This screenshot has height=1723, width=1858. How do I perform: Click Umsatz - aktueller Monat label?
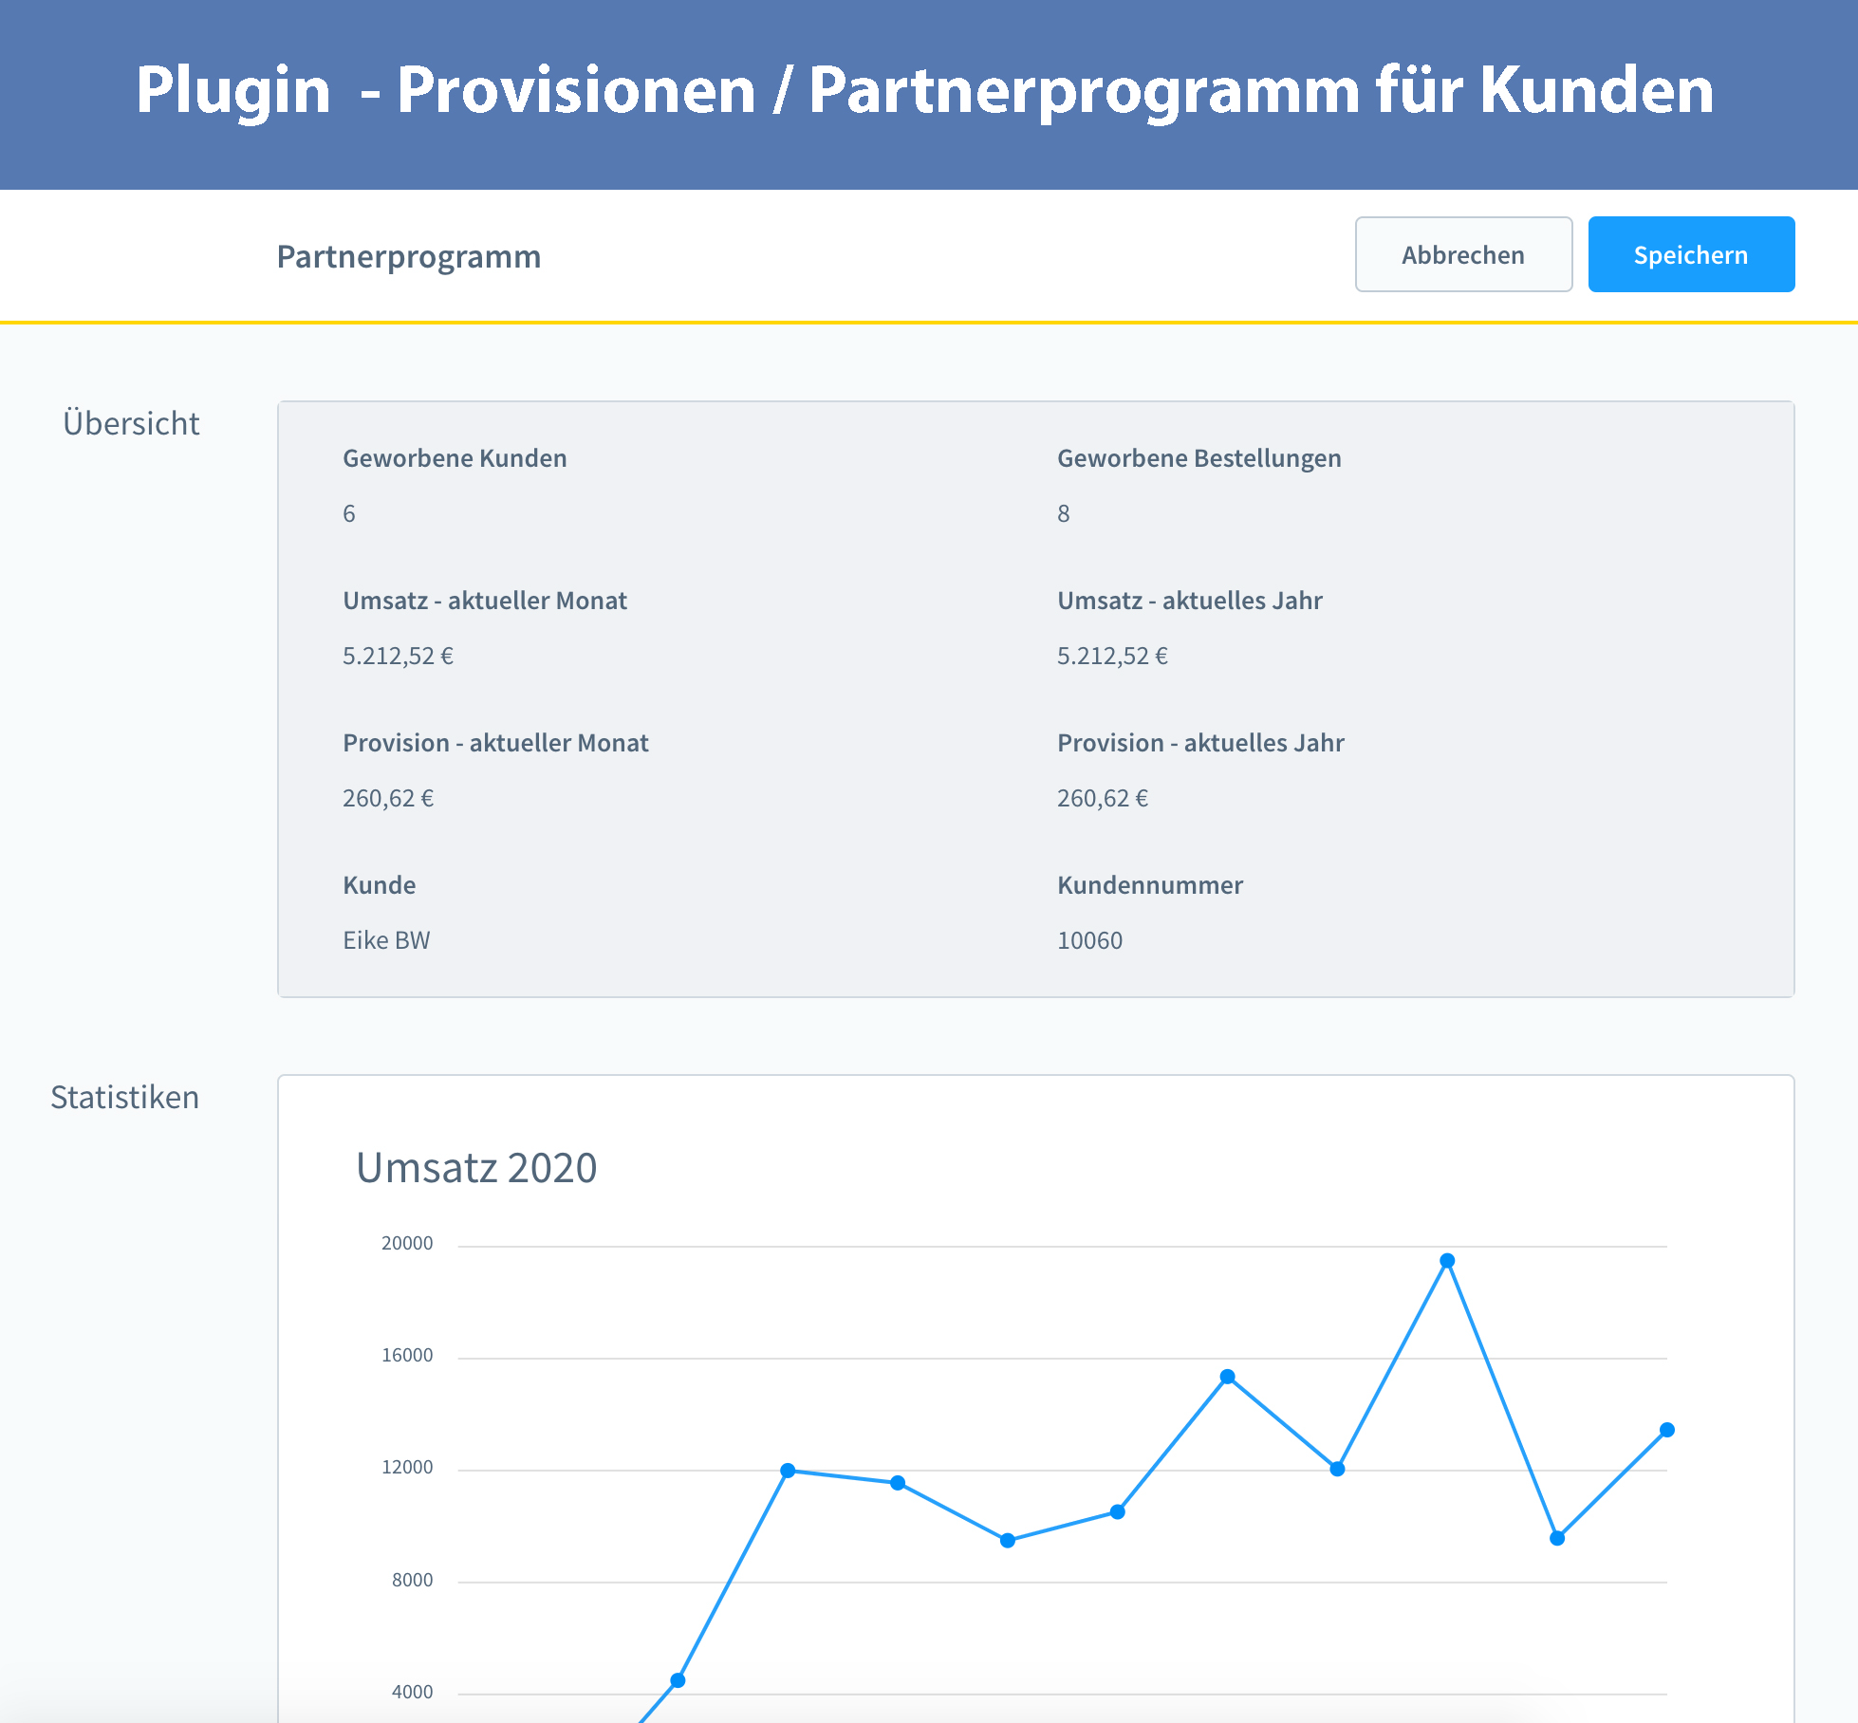pos(485,601)
